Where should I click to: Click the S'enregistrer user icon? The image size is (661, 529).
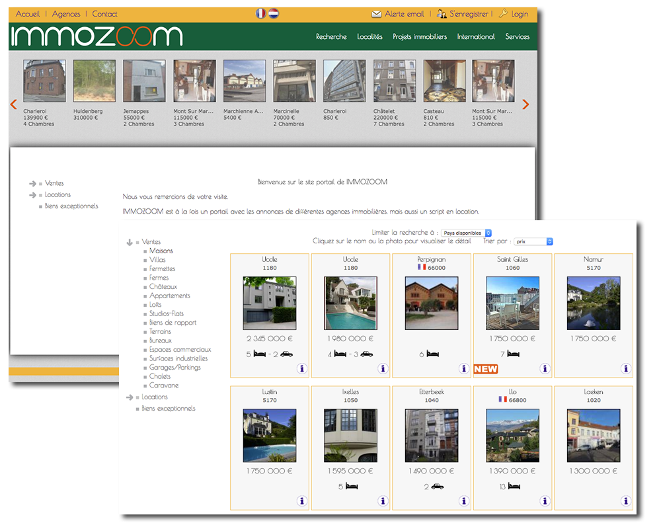coord(442,14)
